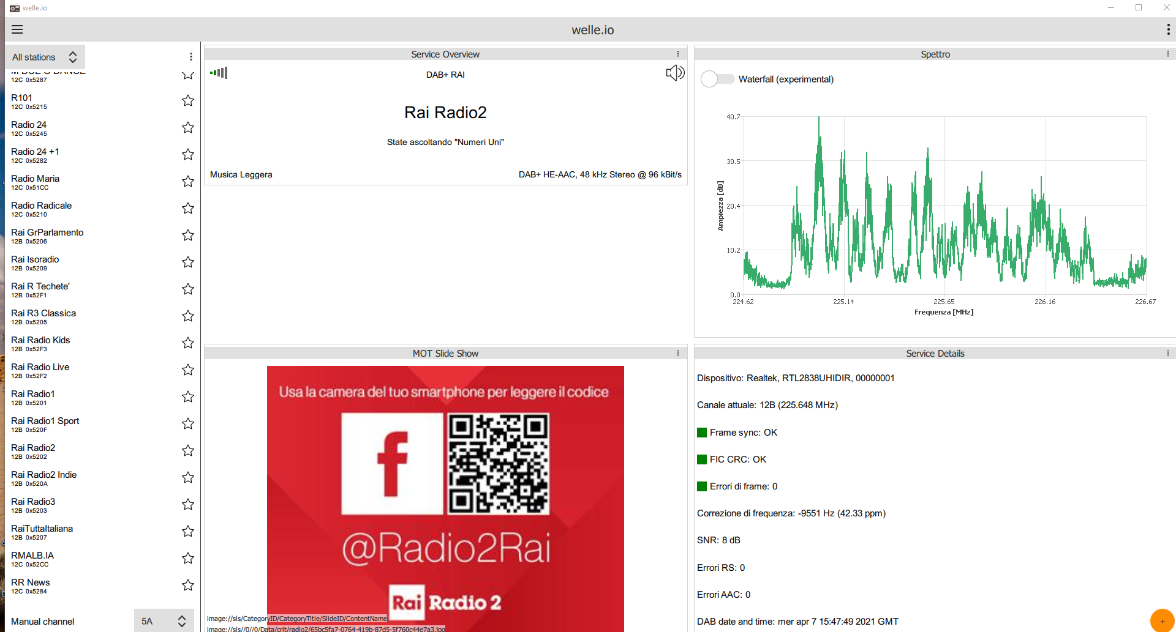Click the signal strength indicator icon
Image resolution: width=1176 pixels, height=632 pixels.
pyautogui.click(x=219, y=73)
